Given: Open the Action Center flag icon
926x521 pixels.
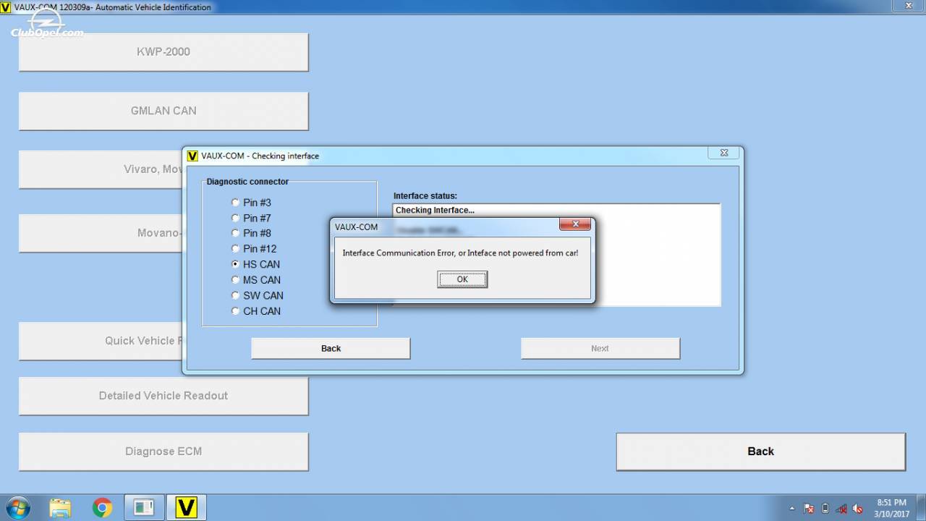Looking at the screenshot, I should [x=810, y=509].
